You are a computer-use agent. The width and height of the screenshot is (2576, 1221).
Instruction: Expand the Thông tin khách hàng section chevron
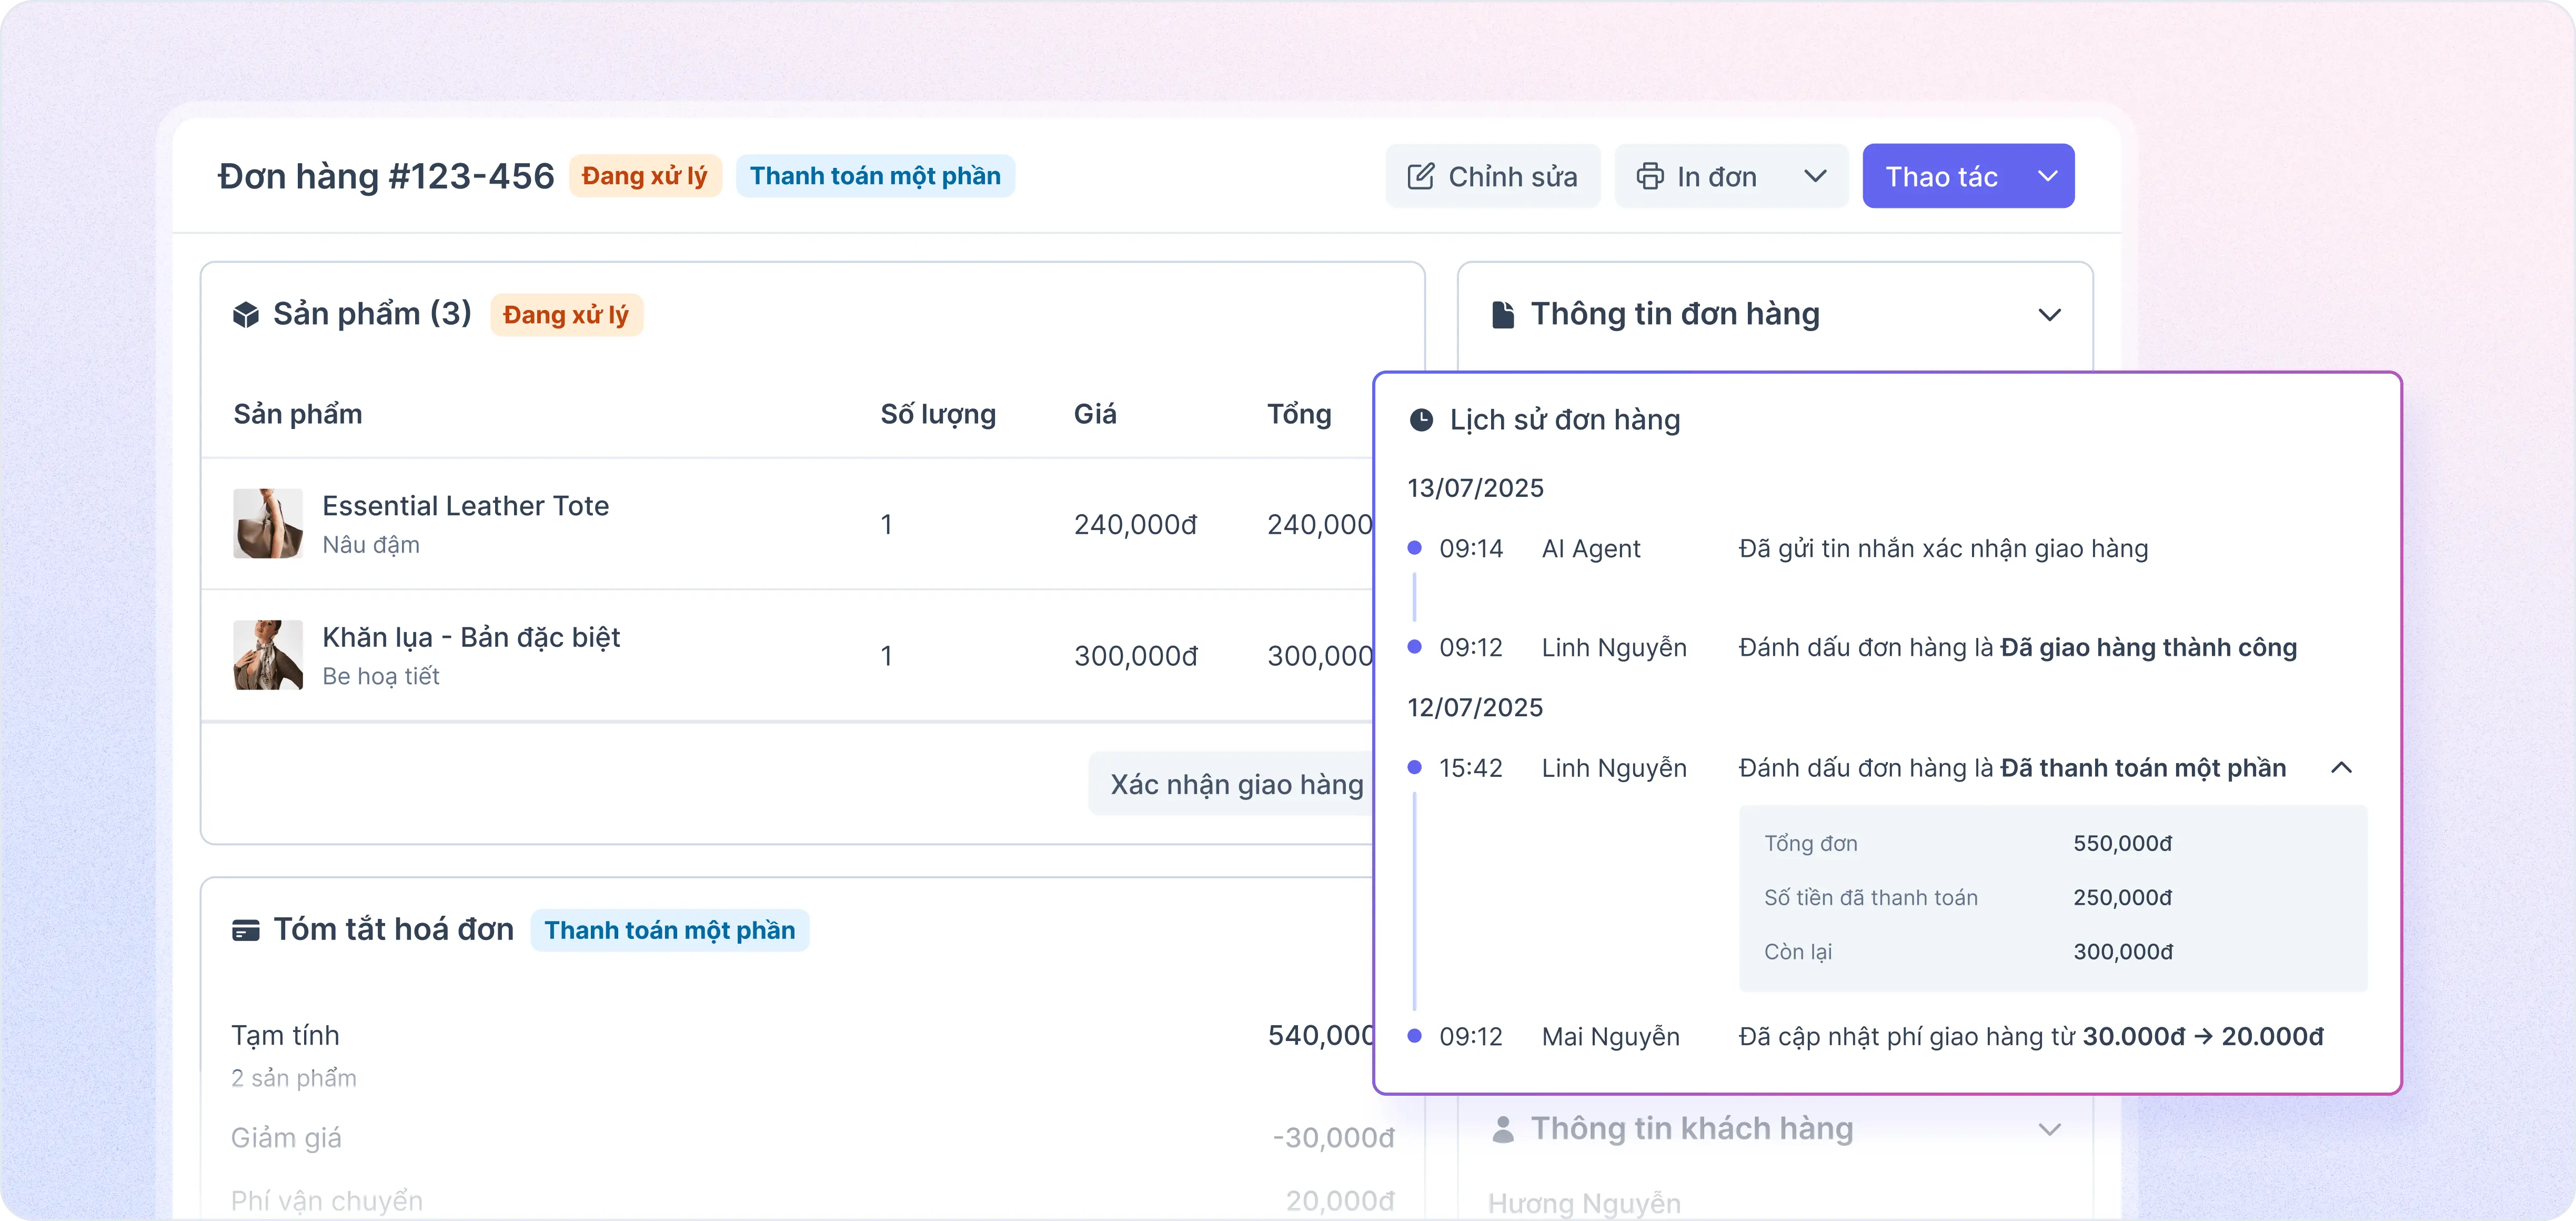tap(2049, 1129)
